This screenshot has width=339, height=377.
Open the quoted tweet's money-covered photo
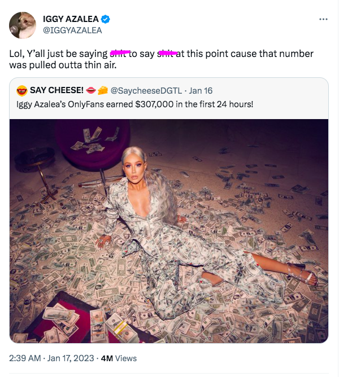coord(169,230)
